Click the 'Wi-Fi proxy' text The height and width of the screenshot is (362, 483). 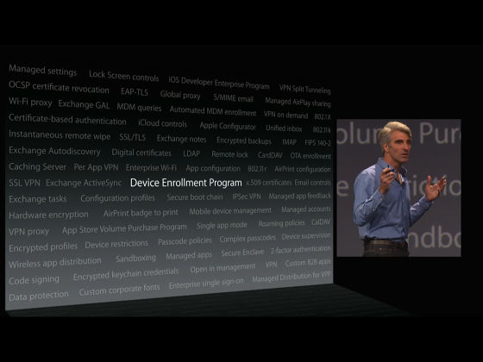30,102
